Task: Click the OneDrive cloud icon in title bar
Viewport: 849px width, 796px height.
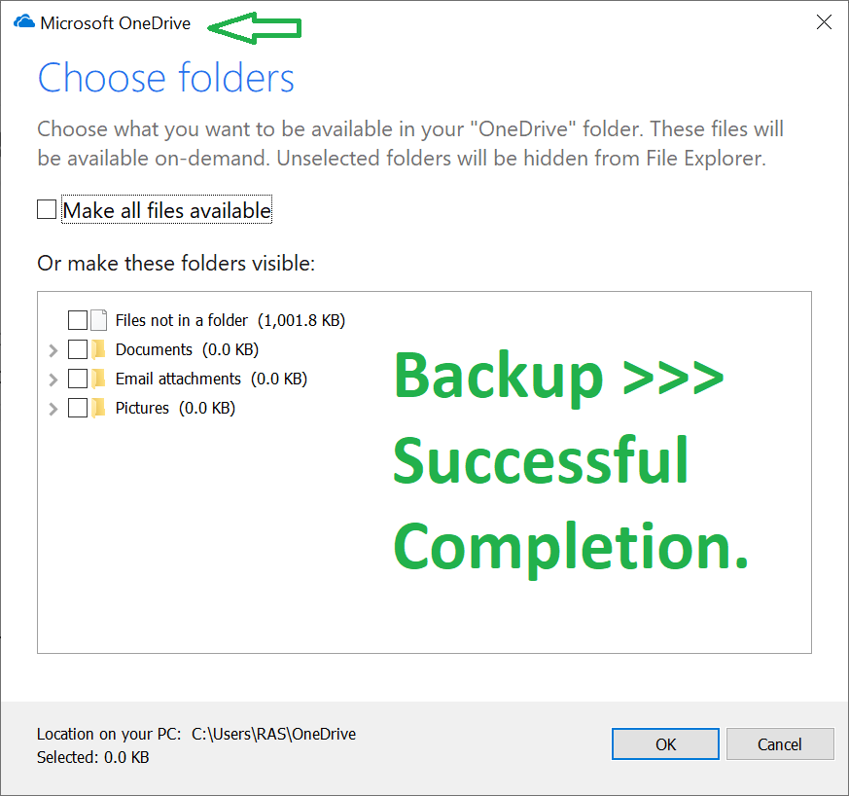Action: pyautogui.click(x=23, y=22)
